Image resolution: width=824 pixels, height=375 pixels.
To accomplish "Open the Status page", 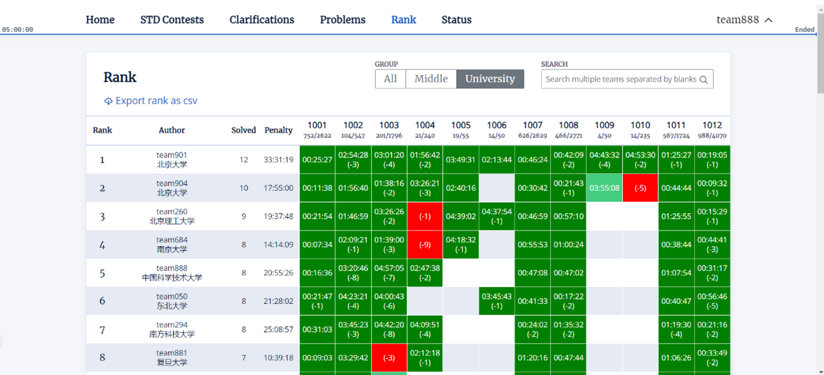I will [x=456, y=19].
